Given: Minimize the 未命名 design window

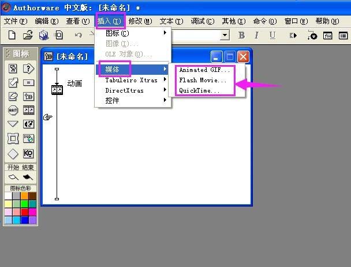Looking at the screenshot, I should point(216,57).
